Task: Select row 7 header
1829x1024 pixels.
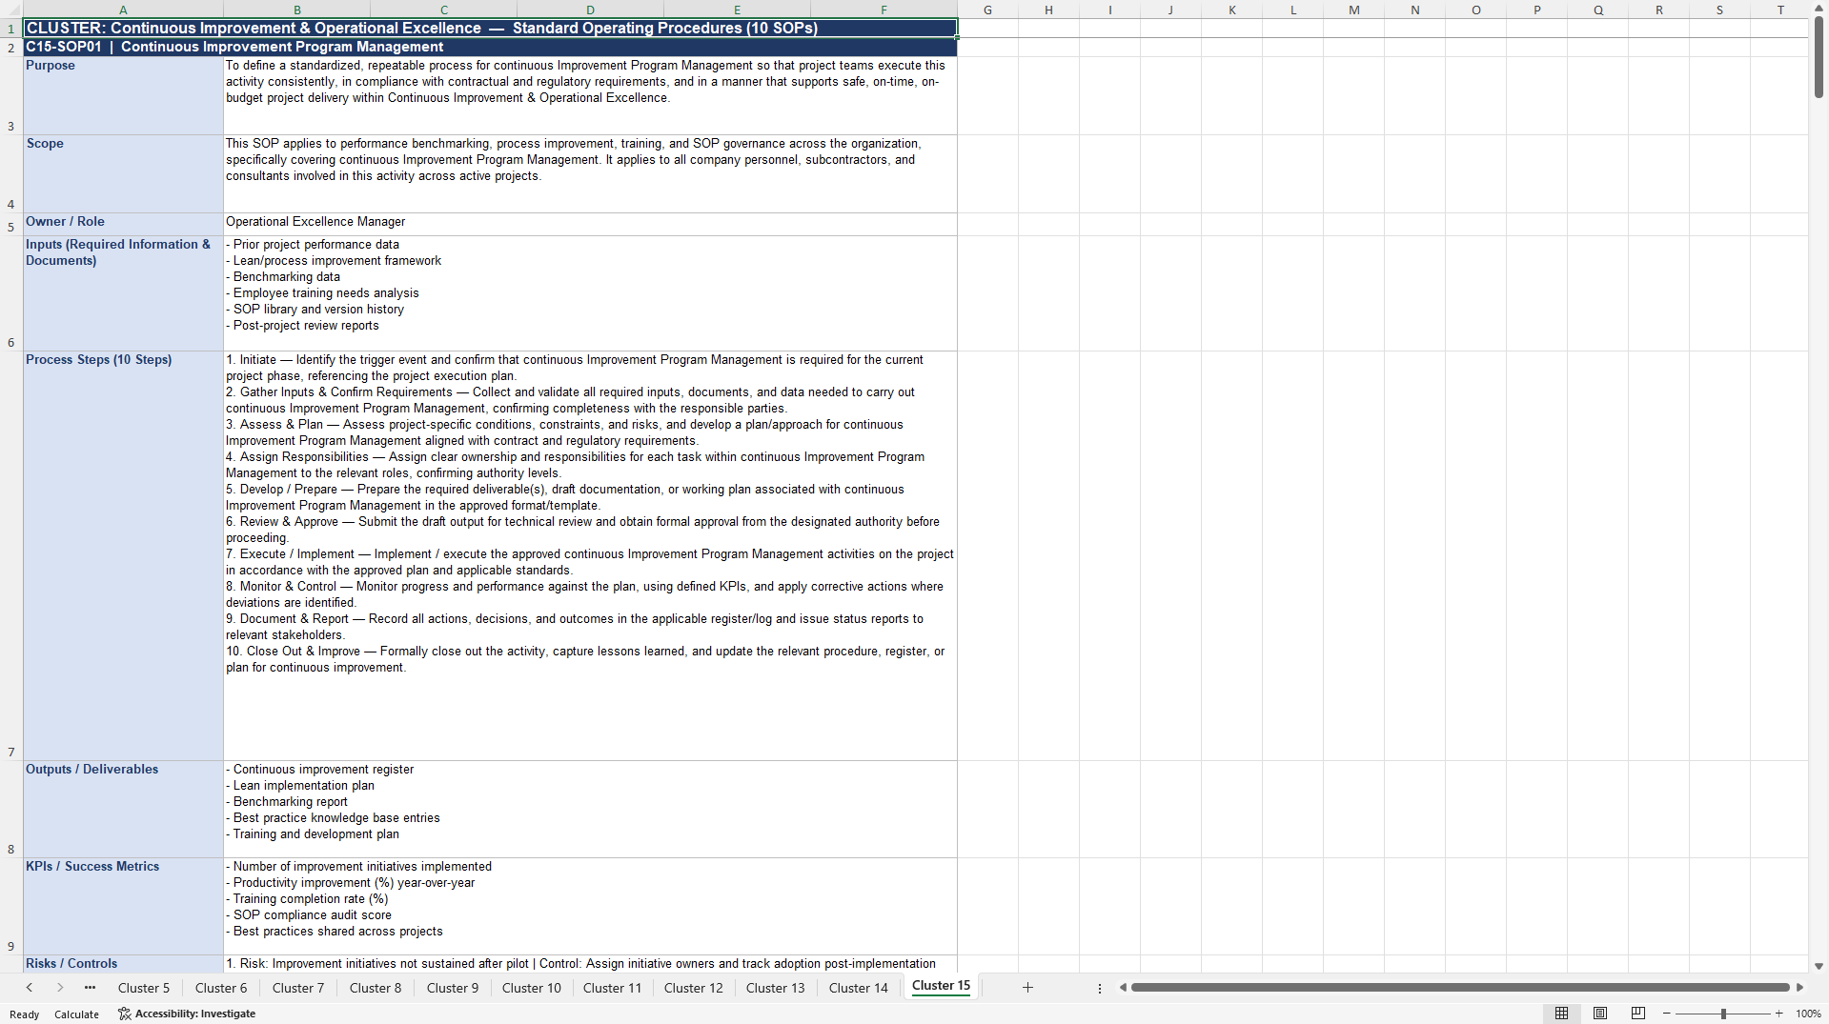Action: pos(11,555)
